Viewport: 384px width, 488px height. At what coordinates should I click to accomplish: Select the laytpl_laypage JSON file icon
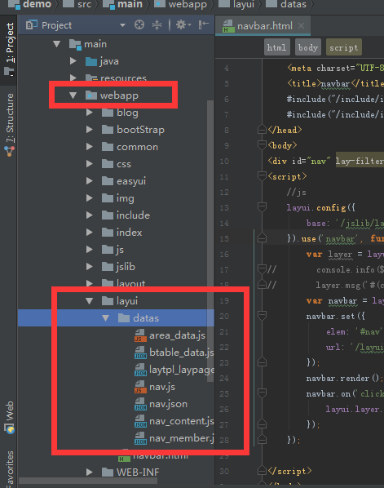140,370
